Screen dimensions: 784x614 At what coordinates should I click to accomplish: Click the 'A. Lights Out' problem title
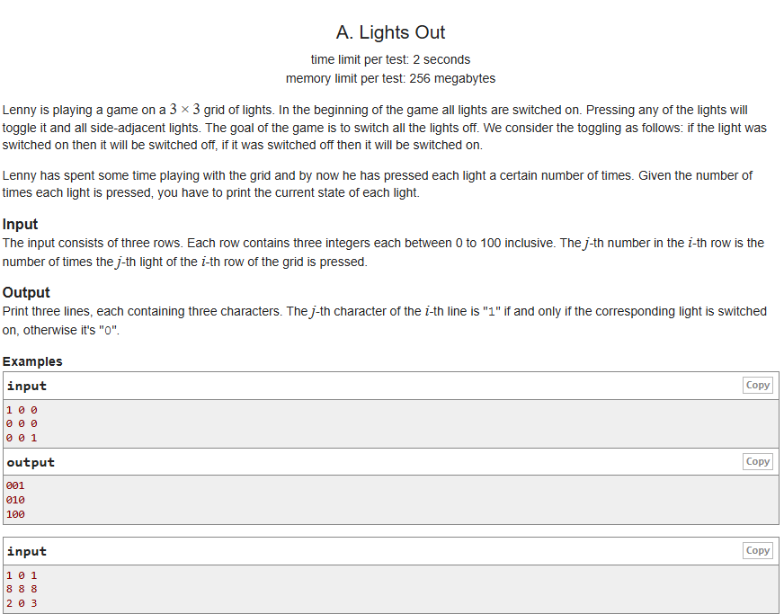390,32
